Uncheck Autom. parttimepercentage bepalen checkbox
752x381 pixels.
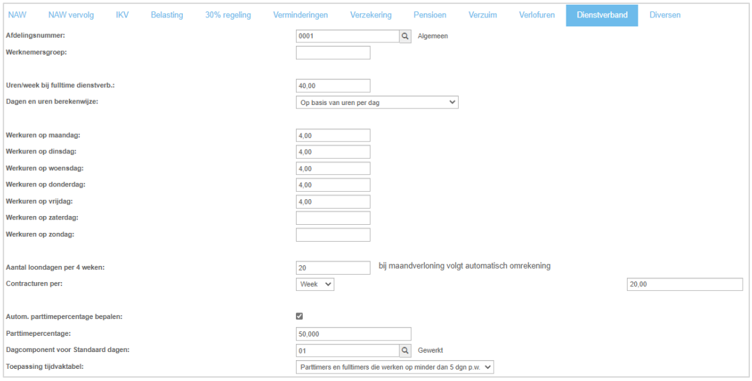tap(299, 316)
